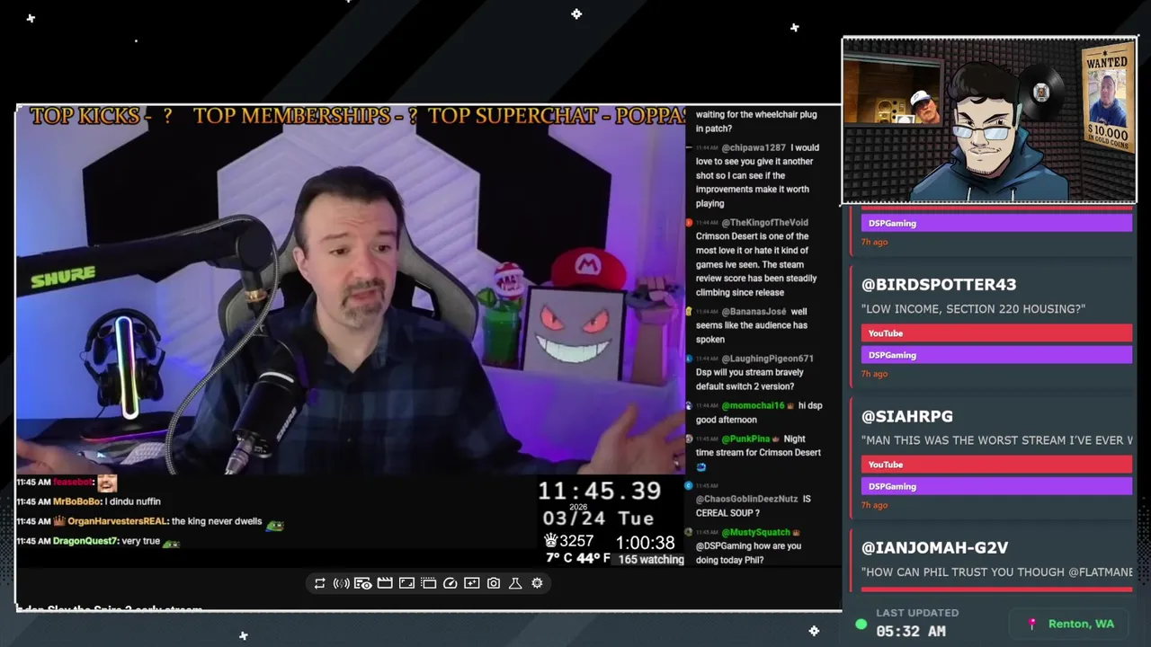Click the DSPGaming tag under @SIAHRPG
This screenshot has width=1151, height=647.
(x=996, y=486)
